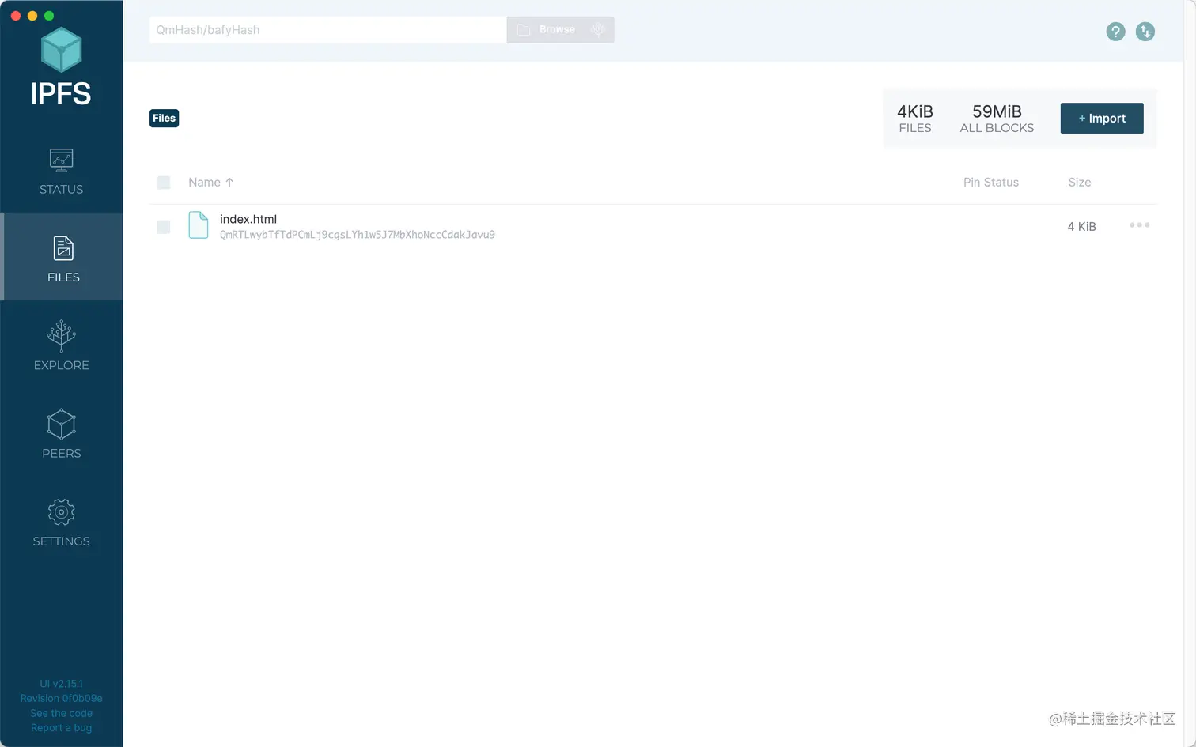Open the help question mark icon
This screenshot has height=747, width=1196.
coord(1115,32)
